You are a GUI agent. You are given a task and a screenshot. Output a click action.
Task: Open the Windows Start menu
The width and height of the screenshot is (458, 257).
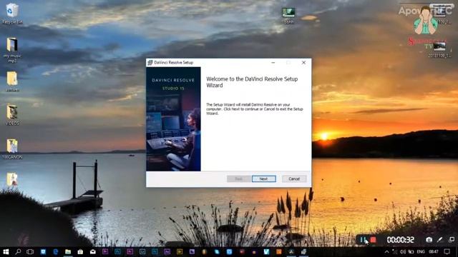tap(6, 251)
